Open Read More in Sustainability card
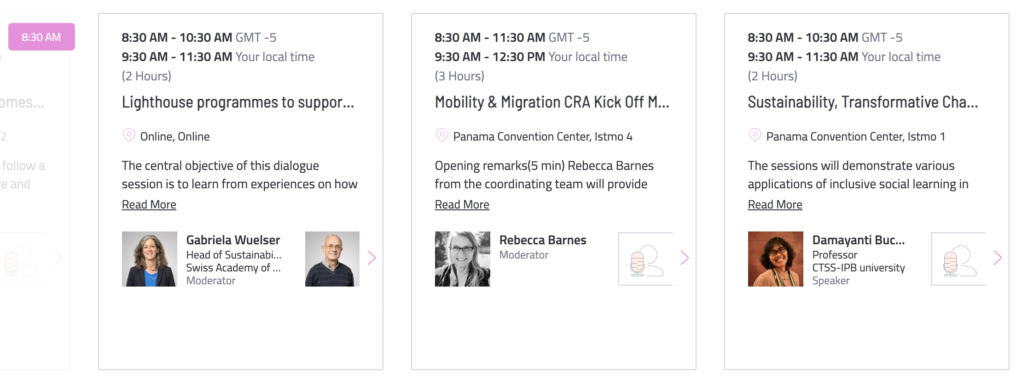Image resolution: width=1022 pixels, height=383 pixels. pos(775,204)
